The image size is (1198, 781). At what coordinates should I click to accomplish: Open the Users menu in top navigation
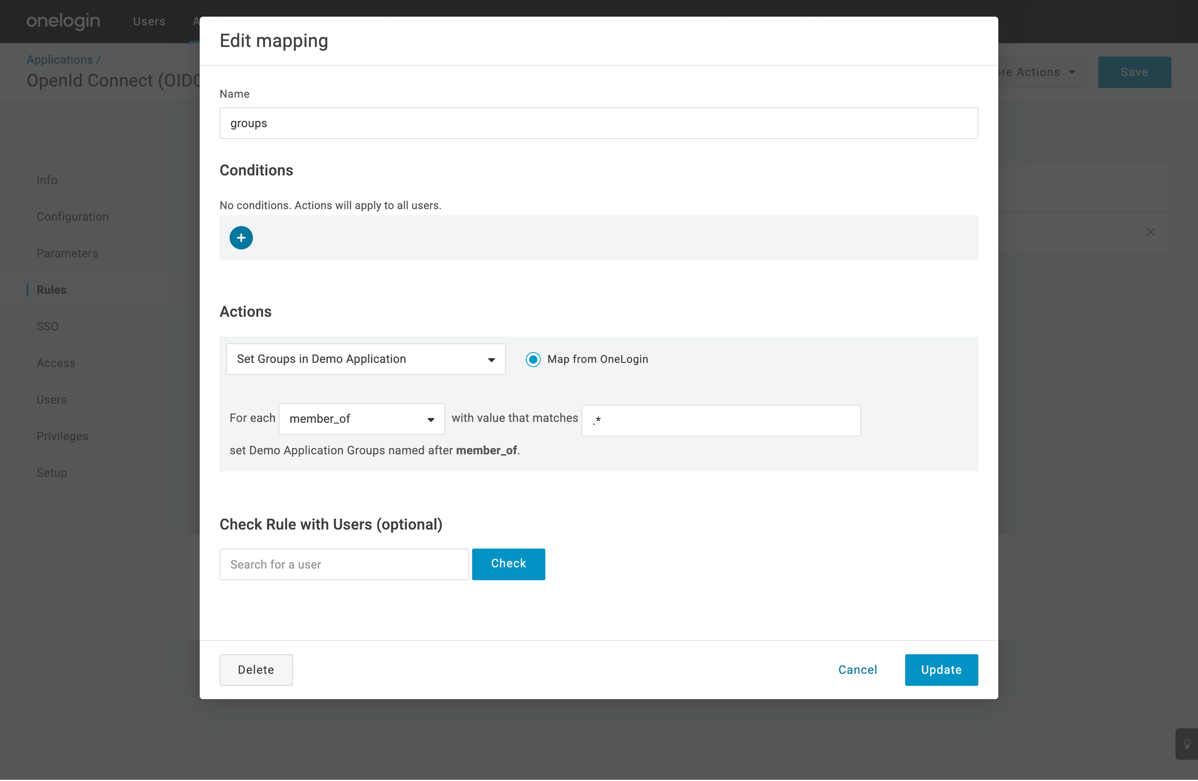pos(149,21)
